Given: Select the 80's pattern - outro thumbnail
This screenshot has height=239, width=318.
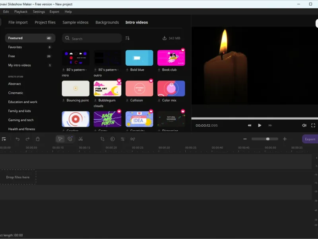Looking at the screenshot, I should point(107,58).
